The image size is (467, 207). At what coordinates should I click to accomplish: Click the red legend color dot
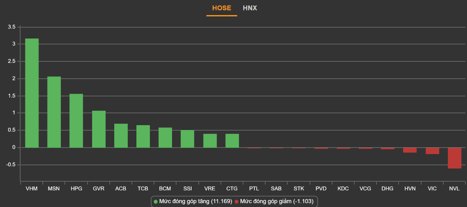pos(237,202)
